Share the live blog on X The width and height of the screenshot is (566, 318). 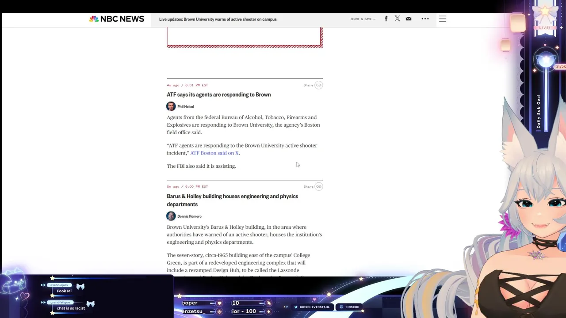click(x=397, y=19)
